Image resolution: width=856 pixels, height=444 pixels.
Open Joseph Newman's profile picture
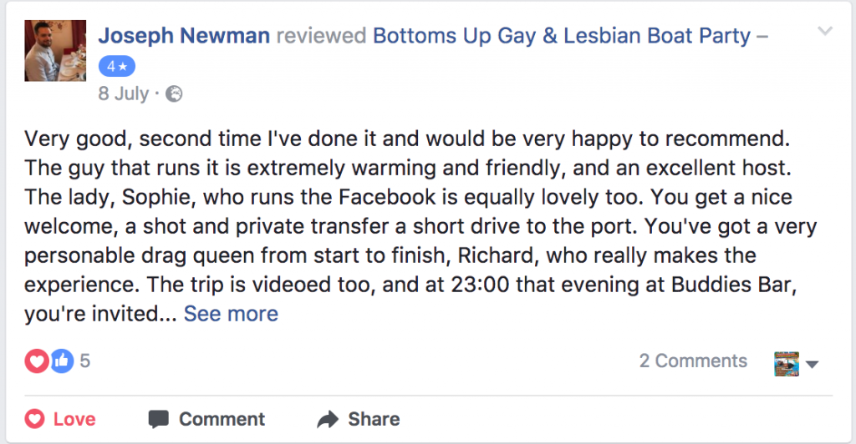coord(55,51)
